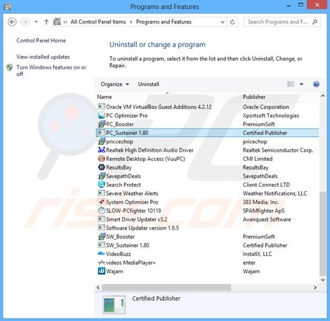Click 'Oracle Corporation' publisher cell
Image resolution: width=330 pixels, height=321 pixels.
click(266, 107)
